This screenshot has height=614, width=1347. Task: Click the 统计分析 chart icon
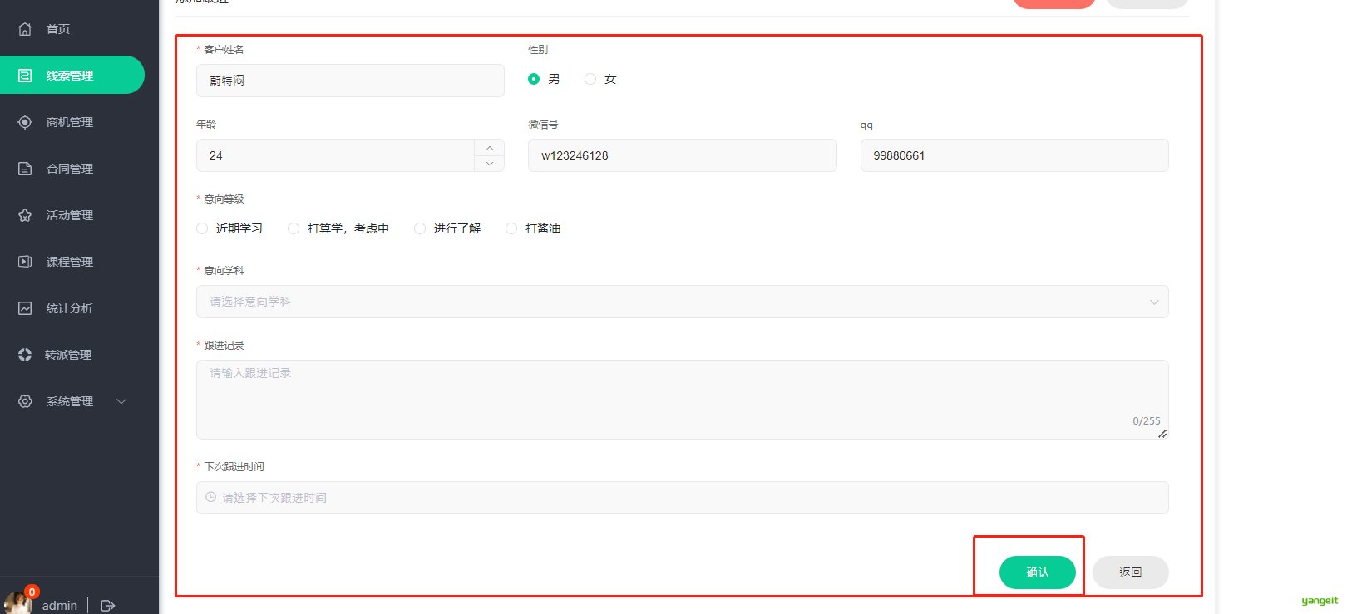[x=25, y=308]
